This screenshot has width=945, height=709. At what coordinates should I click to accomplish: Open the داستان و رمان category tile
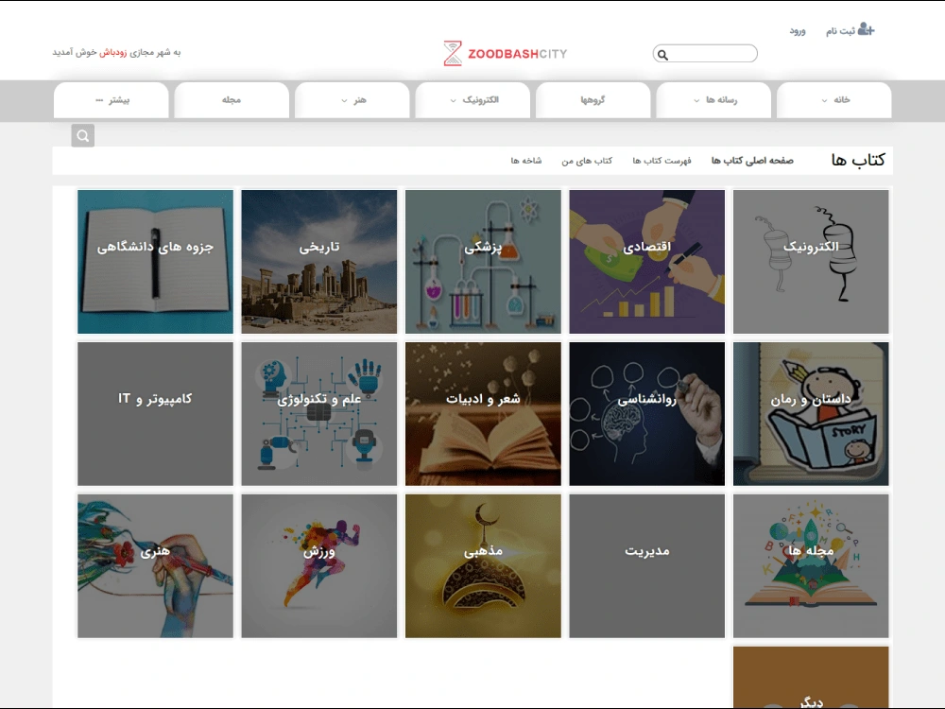[x=811, y=414]
